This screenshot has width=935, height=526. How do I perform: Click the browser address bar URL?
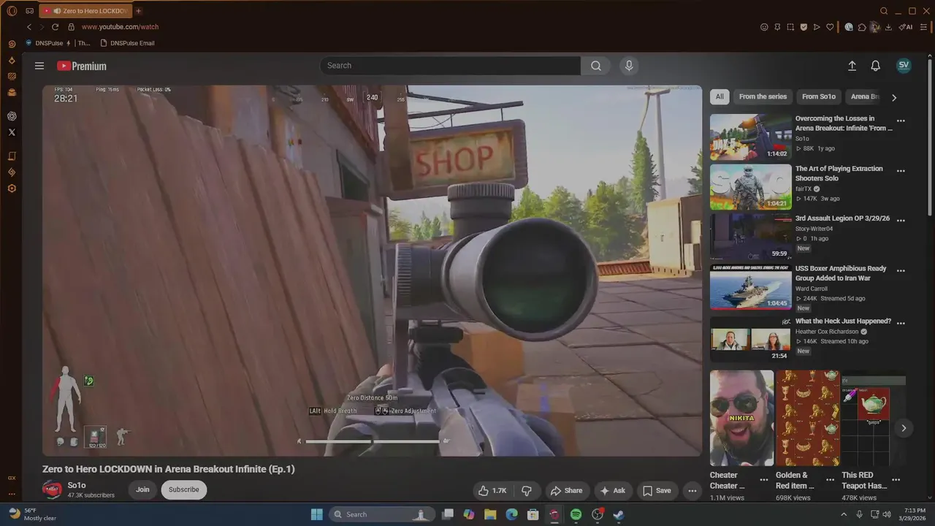pyautogui.click(x=120, y=27)
